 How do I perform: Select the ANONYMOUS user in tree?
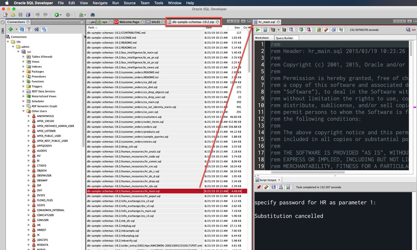tap(45, 116)
